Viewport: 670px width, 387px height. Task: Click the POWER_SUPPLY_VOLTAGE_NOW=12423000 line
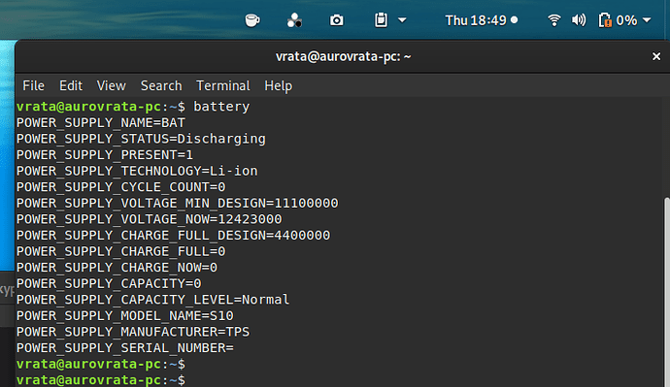(x=150, y=219)
